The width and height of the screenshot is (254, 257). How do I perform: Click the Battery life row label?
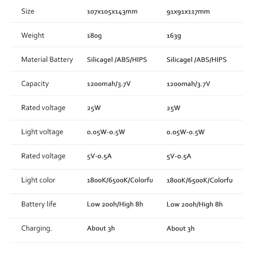39,204
